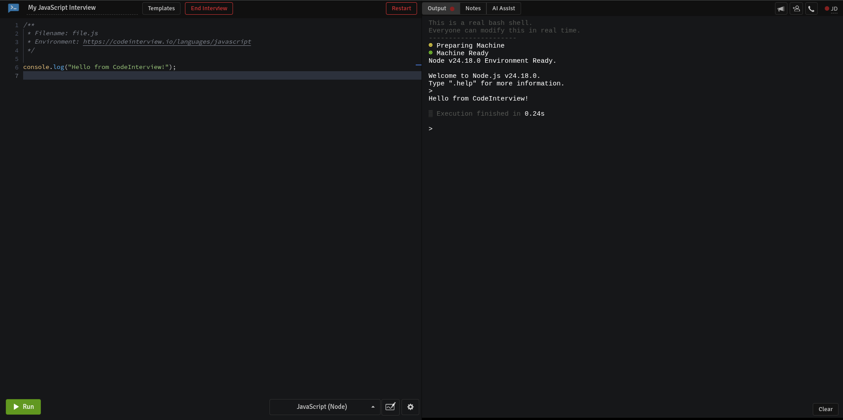Open the Templates button
Image resolution: width=843 pixels, height=420 pixels.
(161, 8)
